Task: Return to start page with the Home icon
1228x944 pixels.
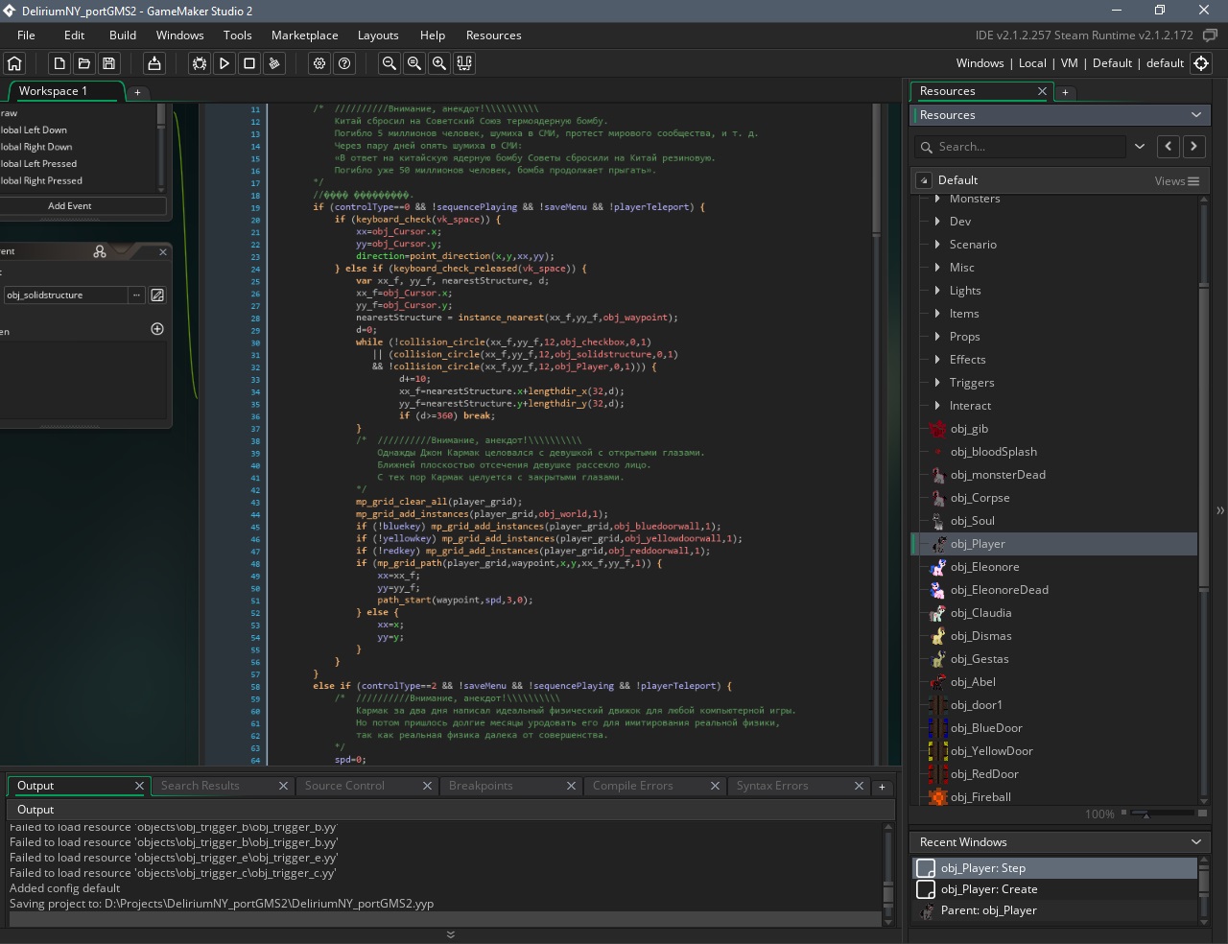Action: 13,63
